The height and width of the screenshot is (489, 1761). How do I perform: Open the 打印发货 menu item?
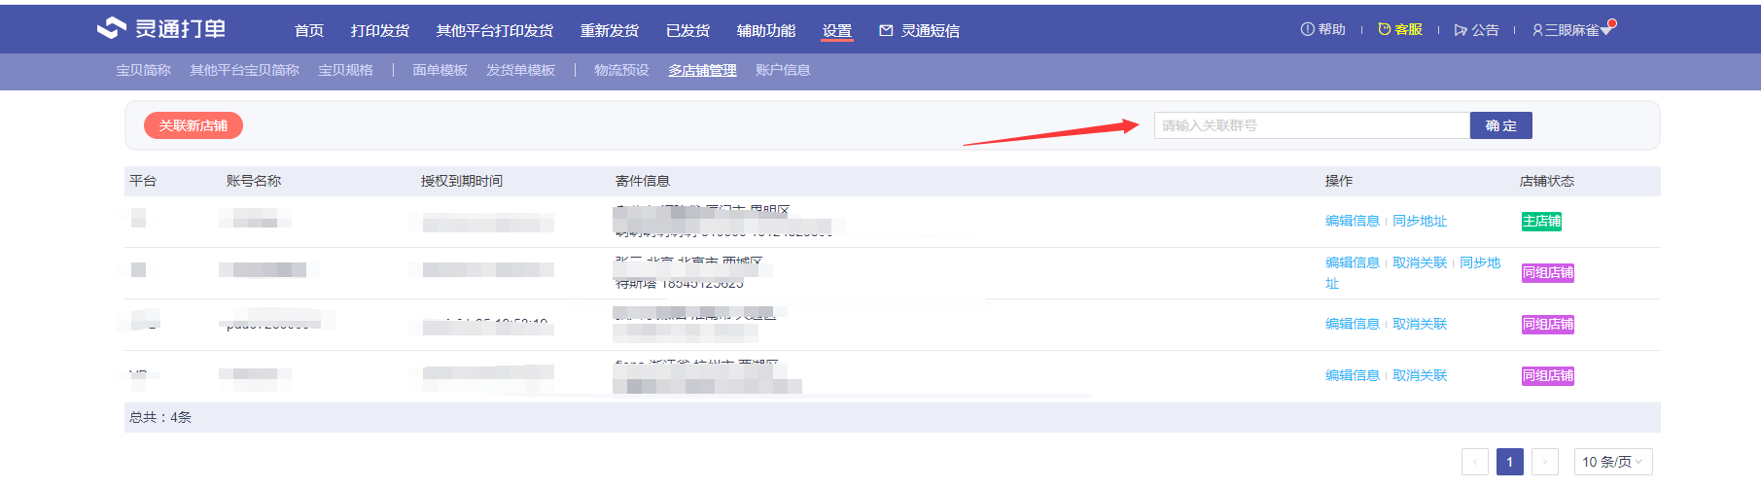tap(379, 31)
